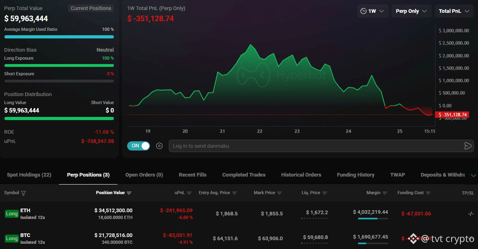This screenshot has height=249, width=478.
Task: Switch to Spot Holdings (22) tab
Action: point(29,175)
